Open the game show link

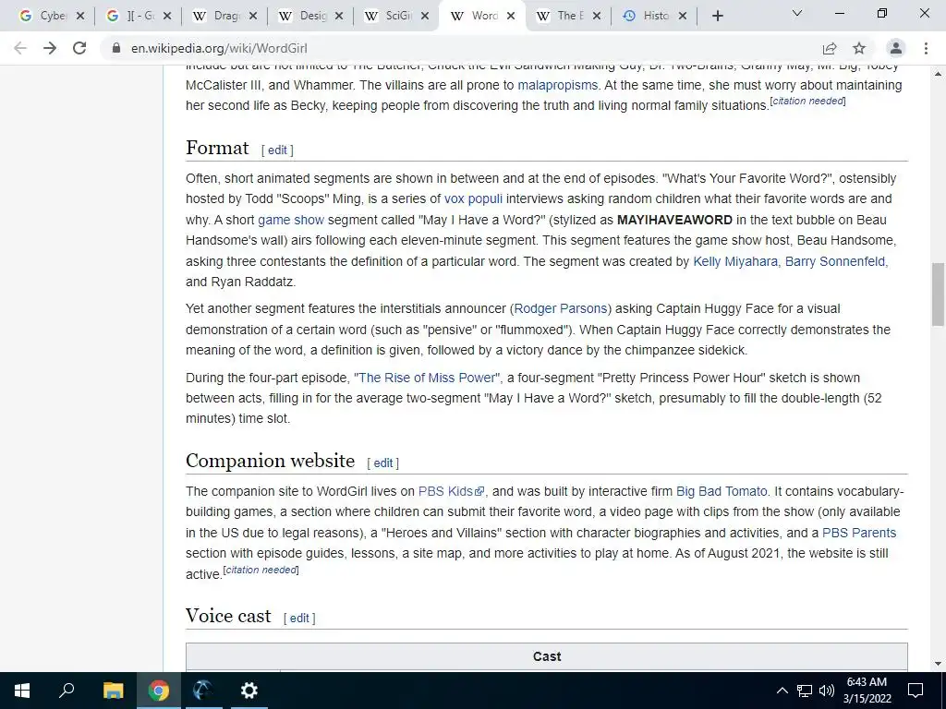coord(291,220)
